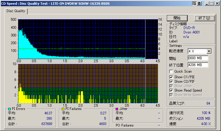Open the 転送速度 4 X dropdown arrow
Image resolution: width=221 pixels, height=131 pixels.
pyautogui.click(x=209, y=51)
